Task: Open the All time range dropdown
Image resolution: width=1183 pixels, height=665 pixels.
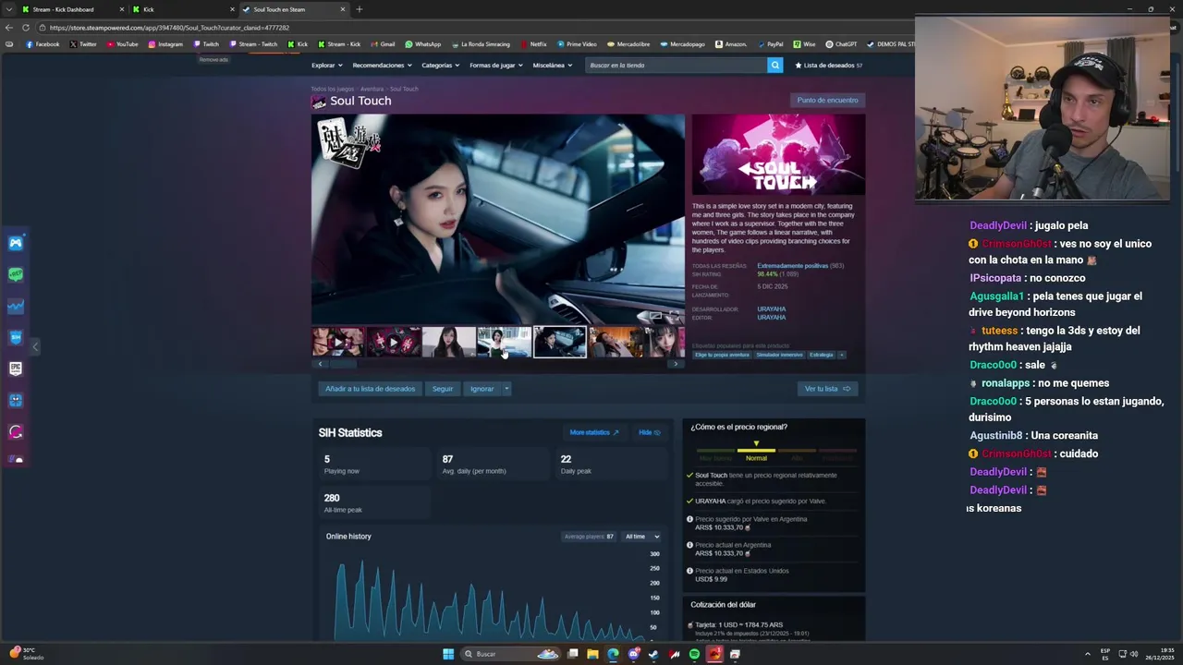Action: 641,537
